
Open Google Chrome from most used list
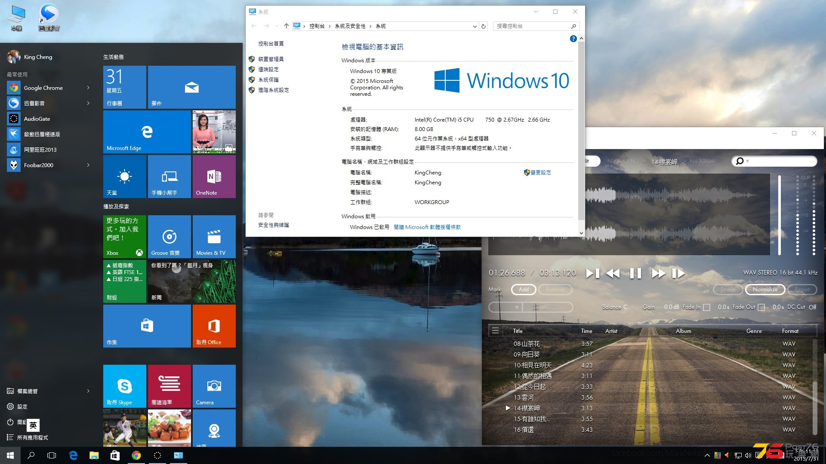(x=43, y=88)
